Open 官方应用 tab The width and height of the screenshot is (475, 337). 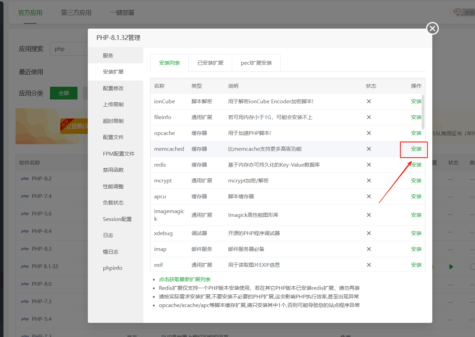(30, 13)
